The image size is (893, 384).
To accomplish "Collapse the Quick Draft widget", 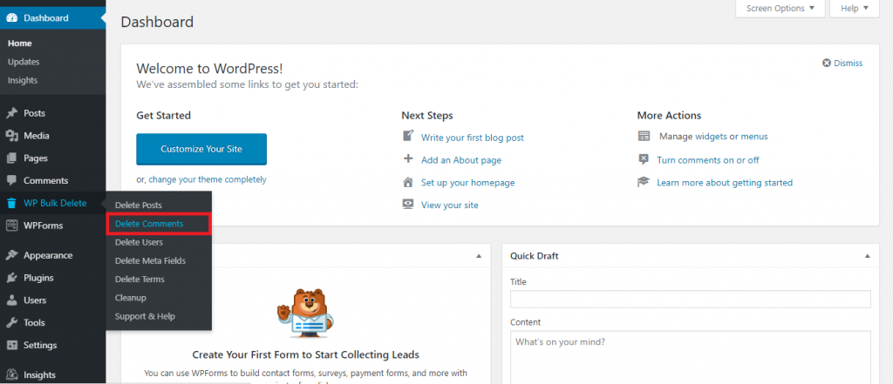I will coord(866,256).
